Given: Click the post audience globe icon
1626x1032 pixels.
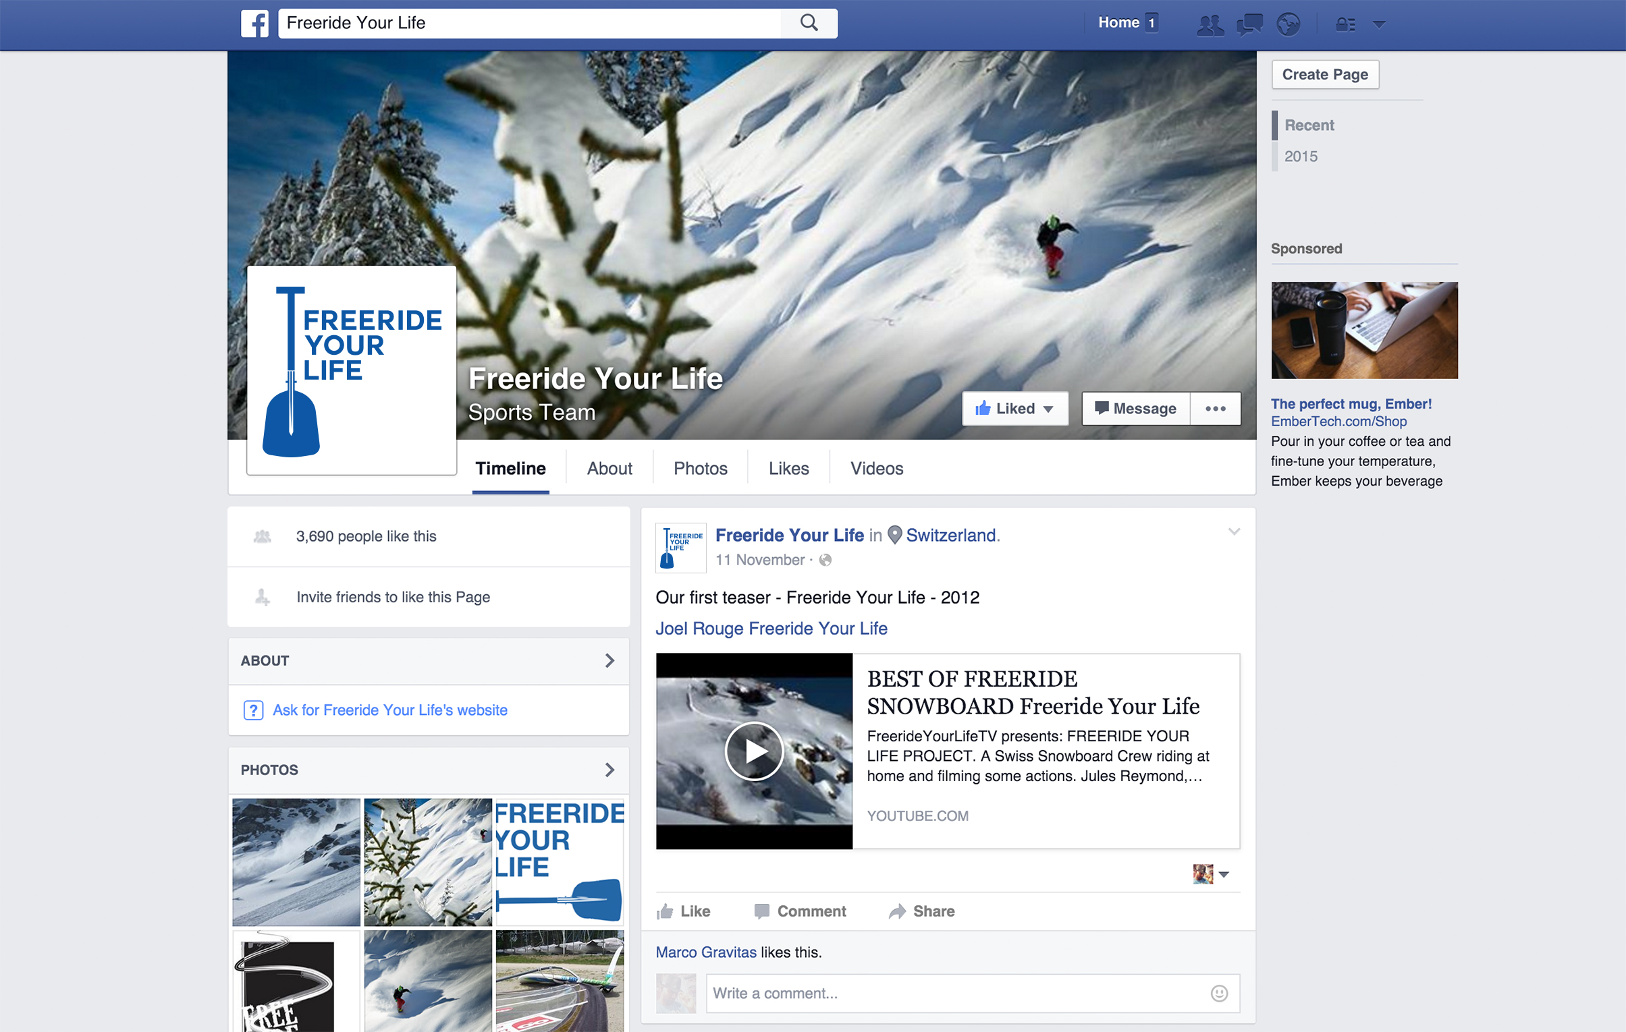Looking at the screenshot, I should 825,561.
